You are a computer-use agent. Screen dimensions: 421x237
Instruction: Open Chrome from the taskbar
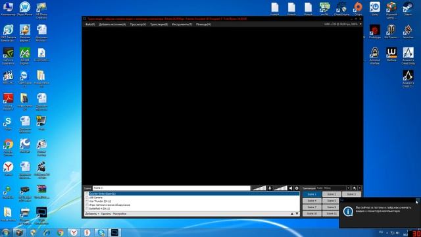61,232
